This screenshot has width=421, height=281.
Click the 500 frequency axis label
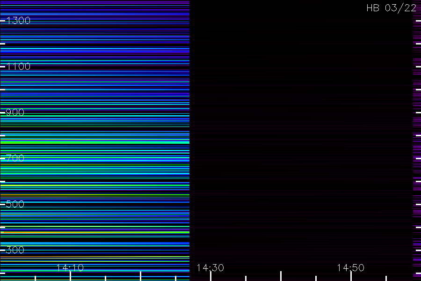coord(15,204)
